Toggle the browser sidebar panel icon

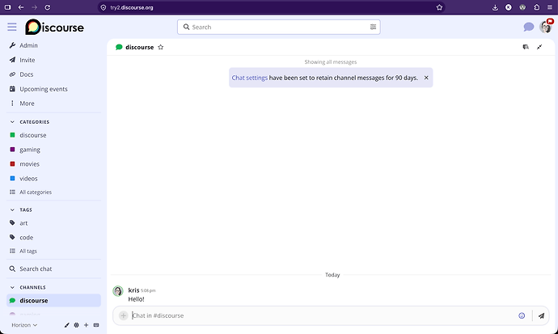(x=7, y=7)
